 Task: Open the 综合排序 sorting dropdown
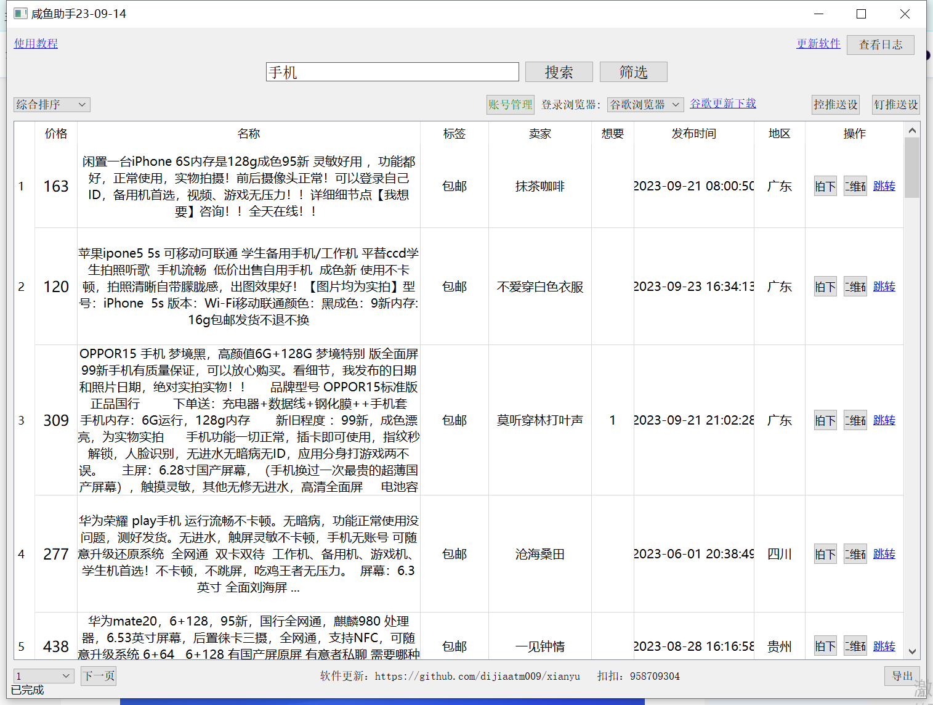(51, 104)
